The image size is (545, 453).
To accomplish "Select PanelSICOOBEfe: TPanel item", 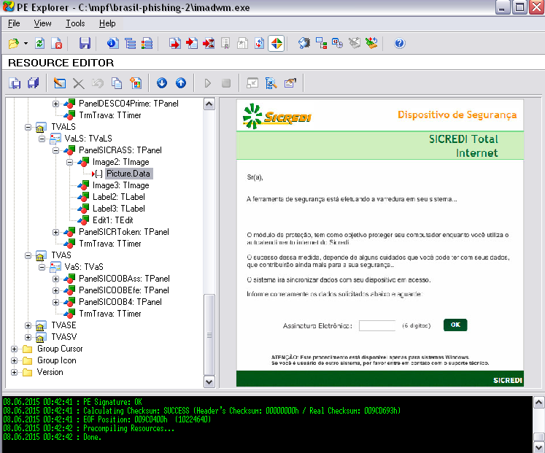I will coord(124,290).
